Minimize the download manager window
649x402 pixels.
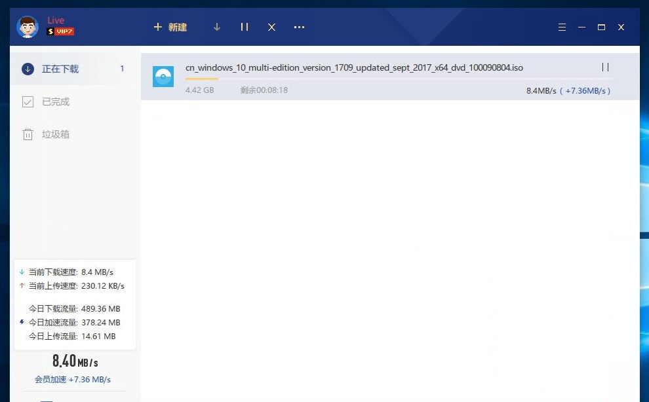coord(581,27)
